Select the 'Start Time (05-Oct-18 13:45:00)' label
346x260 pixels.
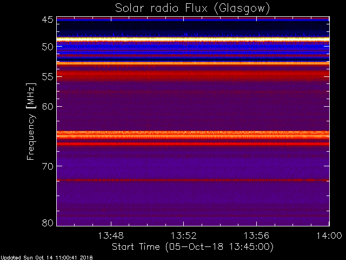192,246
